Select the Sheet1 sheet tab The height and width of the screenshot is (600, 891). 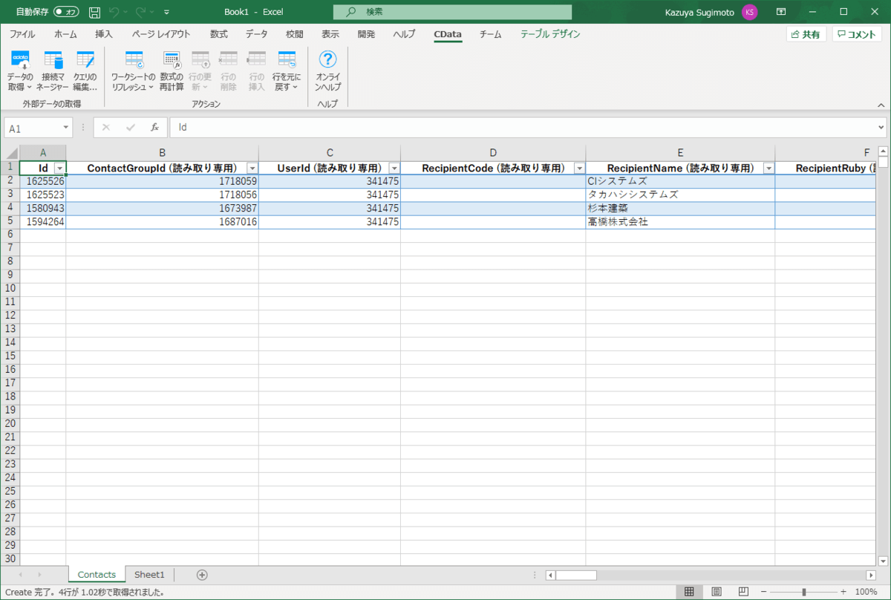click(149, 575)
